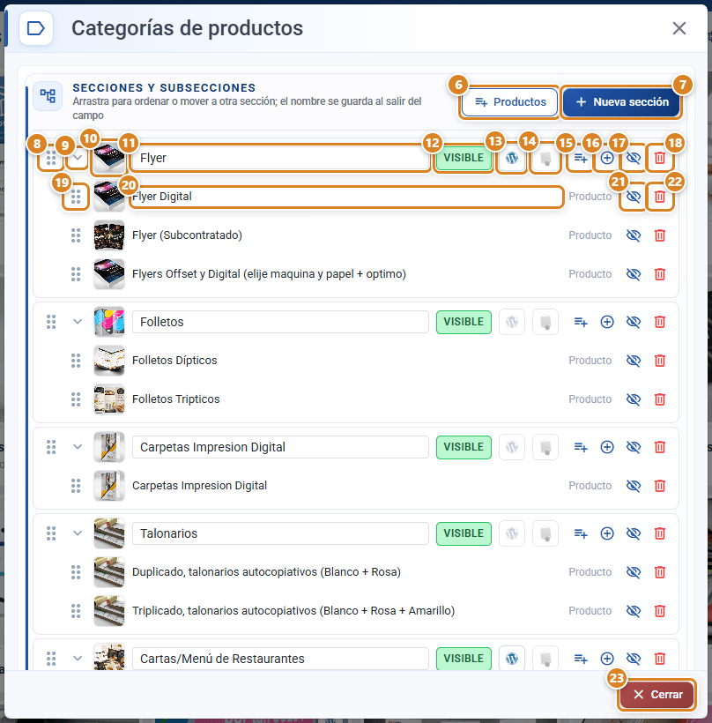Screen dimensions: 712x723
Task: Edit the Talonarios name field
Action: click(x=280, y=533)
